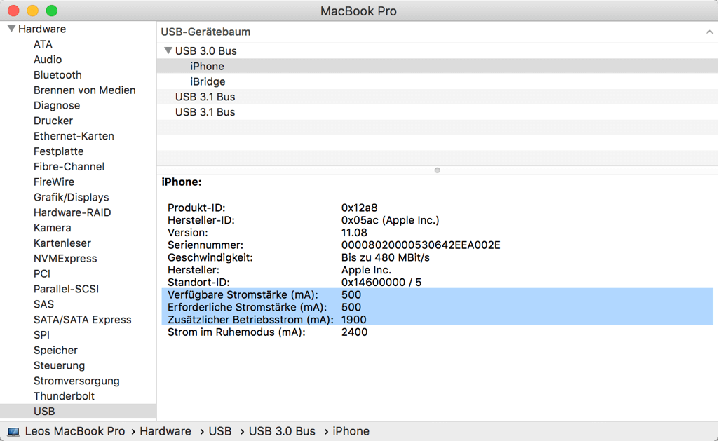Click the Version value 11.08
Viewport: 718px width, 441px height.
click(x=354, y=233)
